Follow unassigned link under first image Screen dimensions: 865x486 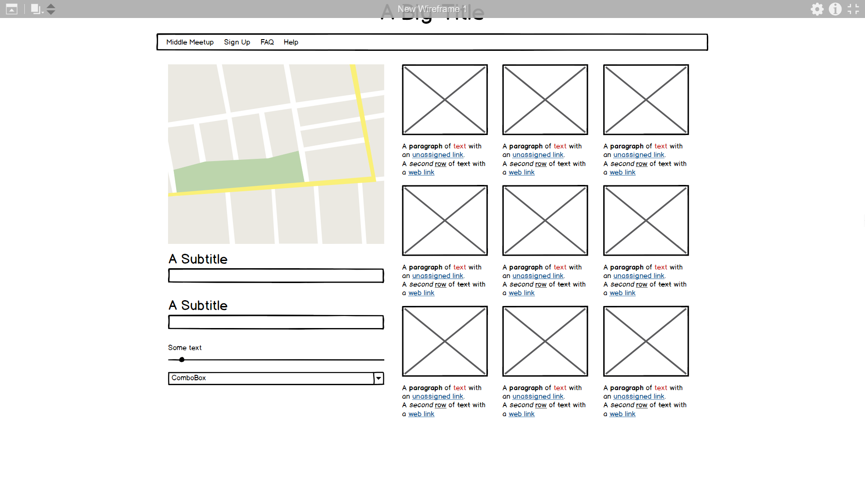437,155
